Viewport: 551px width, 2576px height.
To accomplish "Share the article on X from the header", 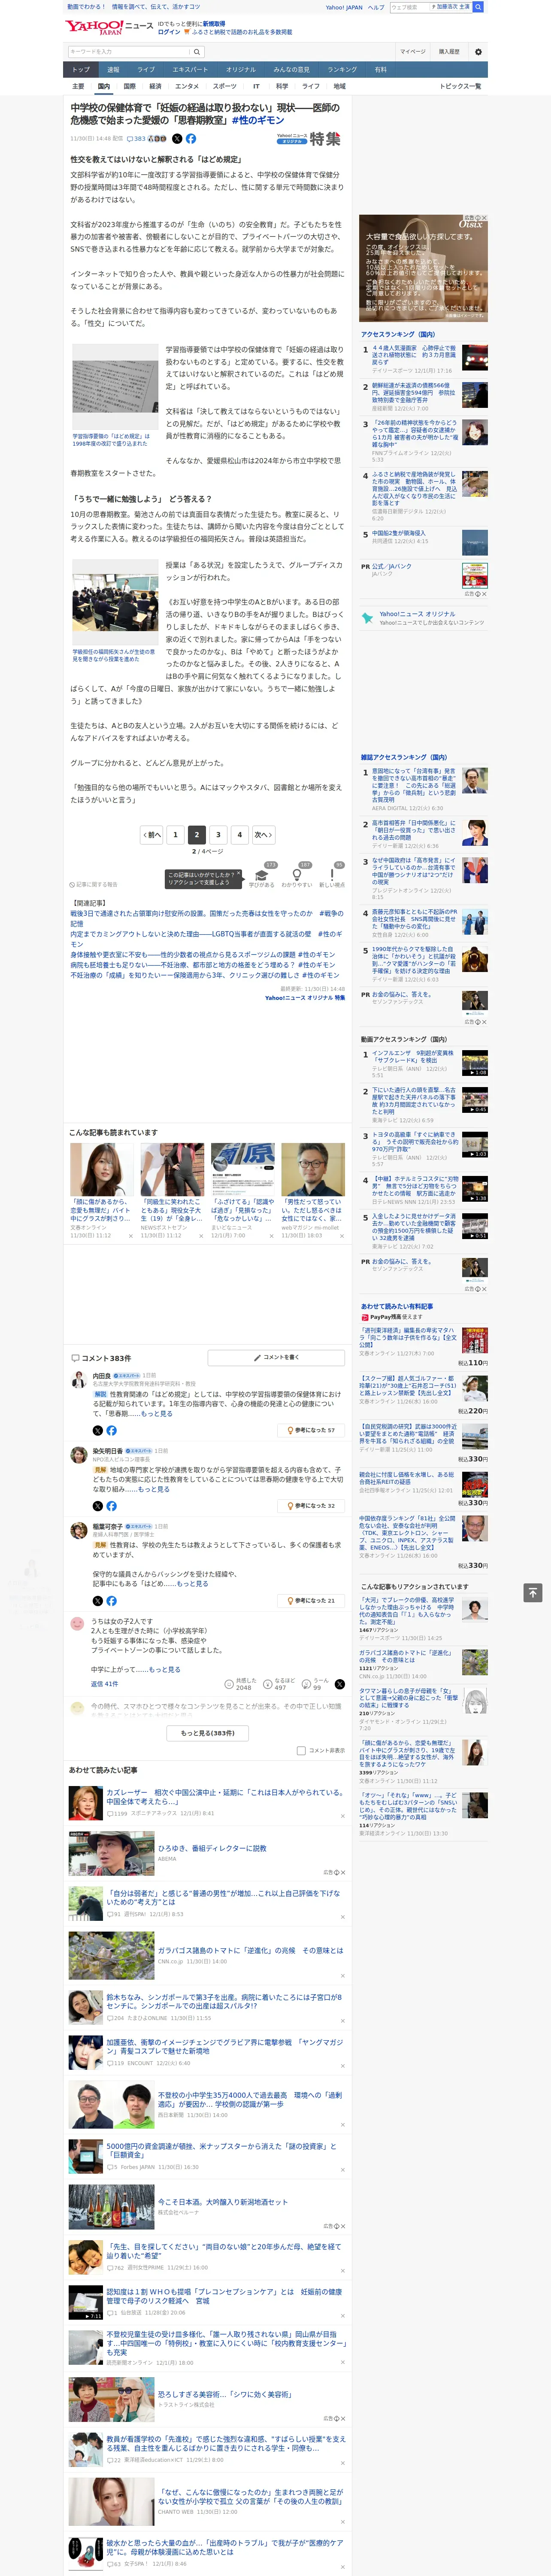I will (x=177, y=139).
